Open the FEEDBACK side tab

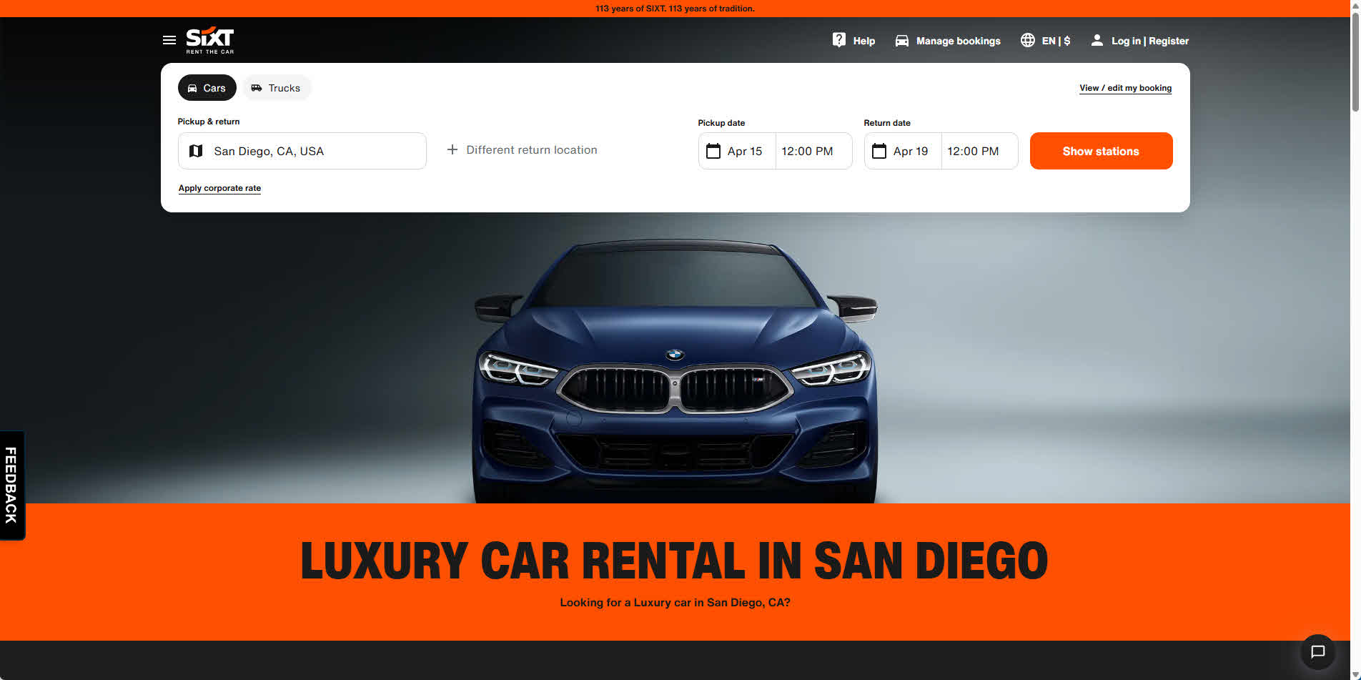tap(11, 485)
